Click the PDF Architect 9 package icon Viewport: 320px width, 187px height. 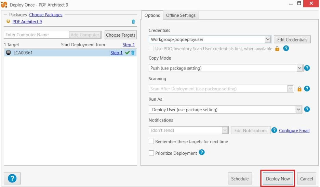8,22
